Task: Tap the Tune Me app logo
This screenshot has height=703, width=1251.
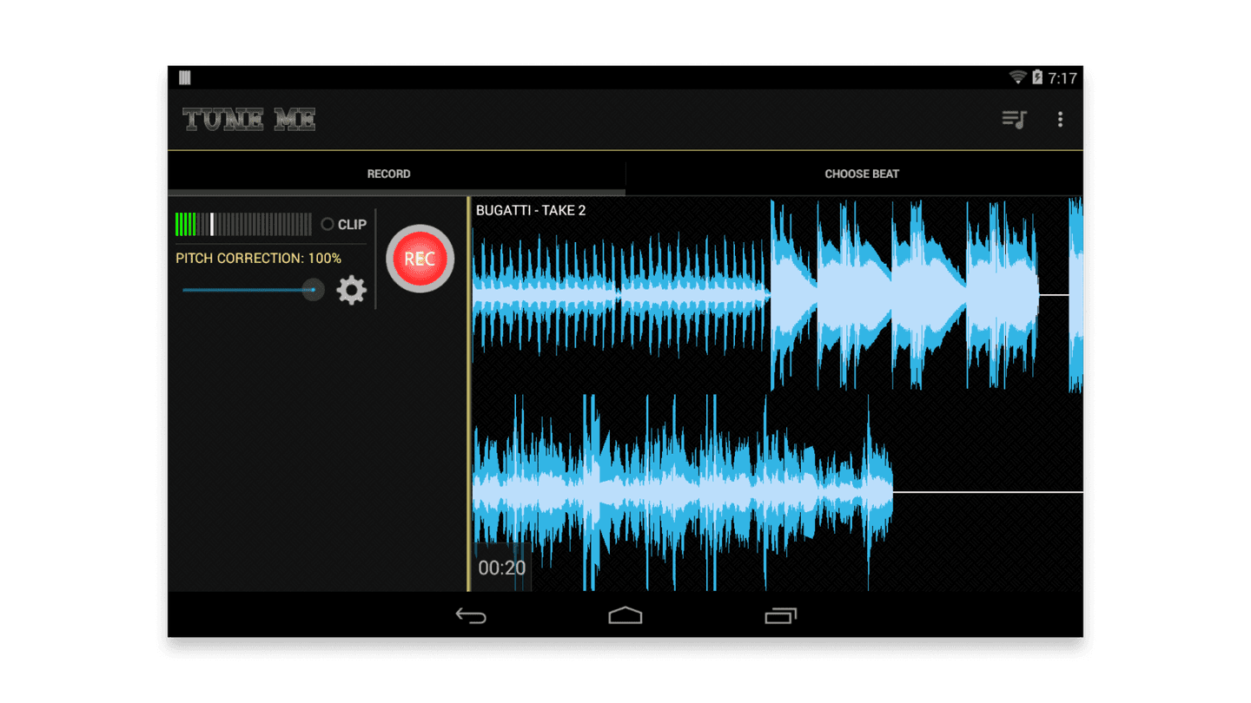Action: coord(248,120)
